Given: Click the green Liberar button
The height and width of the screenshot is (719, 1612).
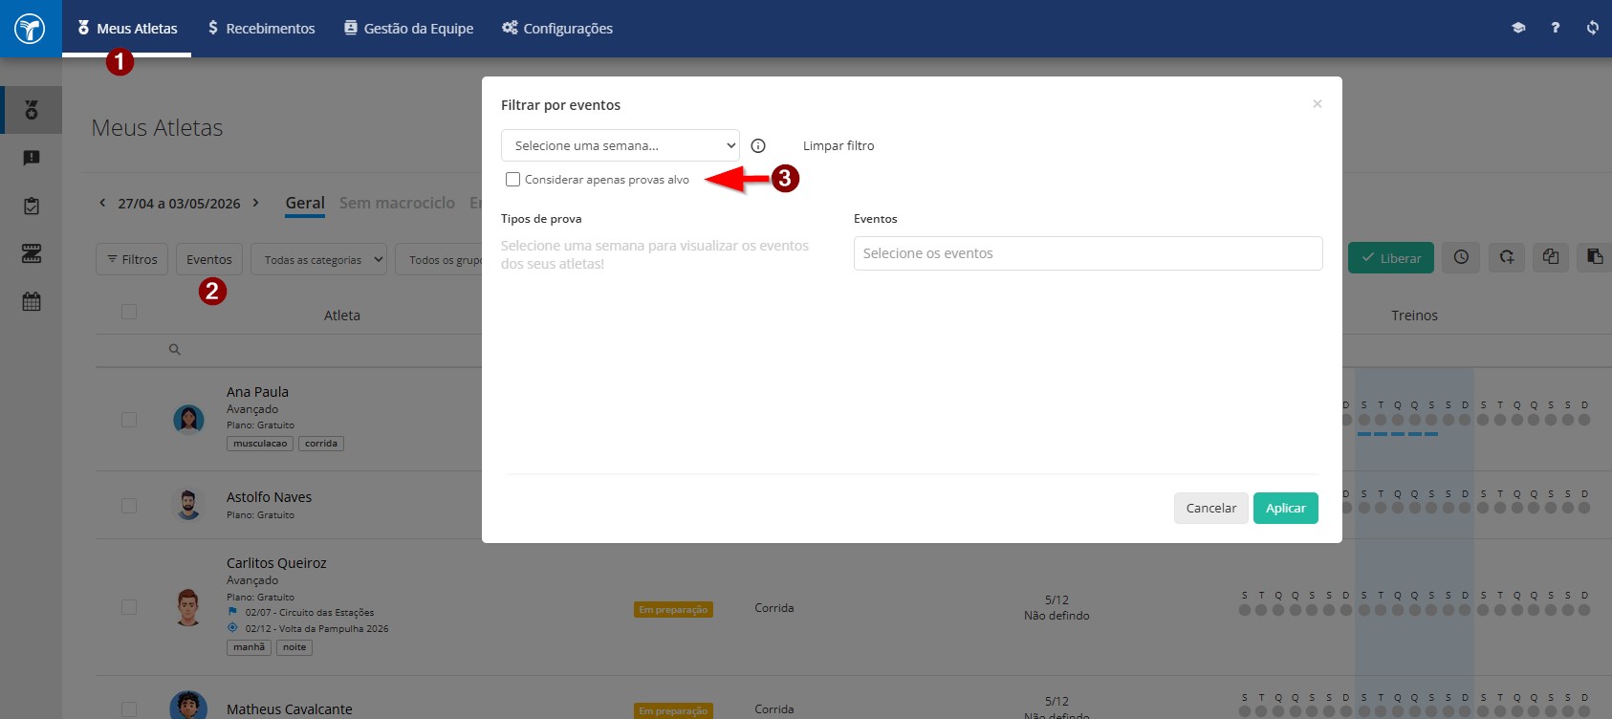Looking at the screenshot, I should coord(1391,257).
